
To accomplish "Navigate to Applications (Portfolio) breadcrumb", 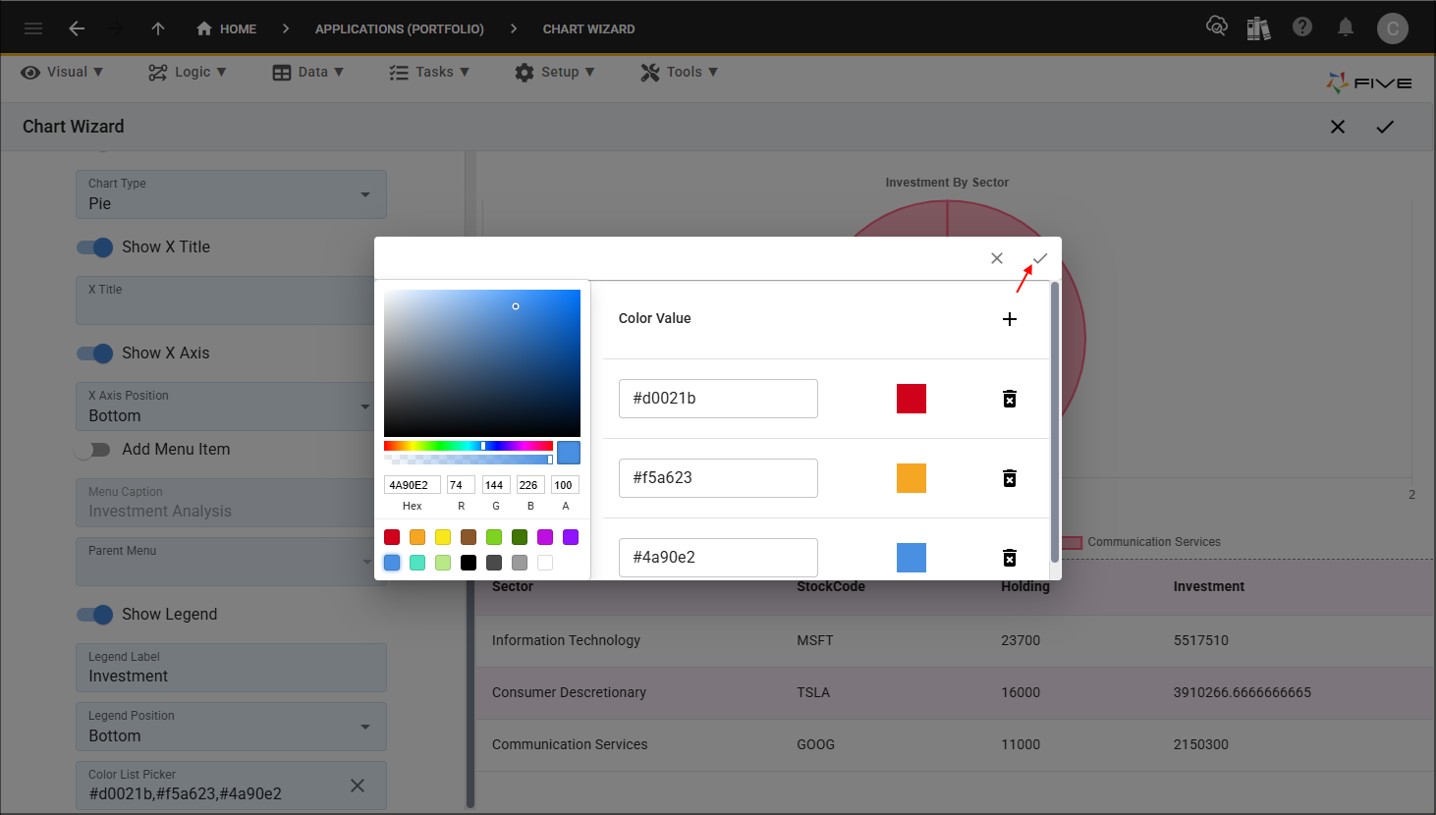I will 399,28.
